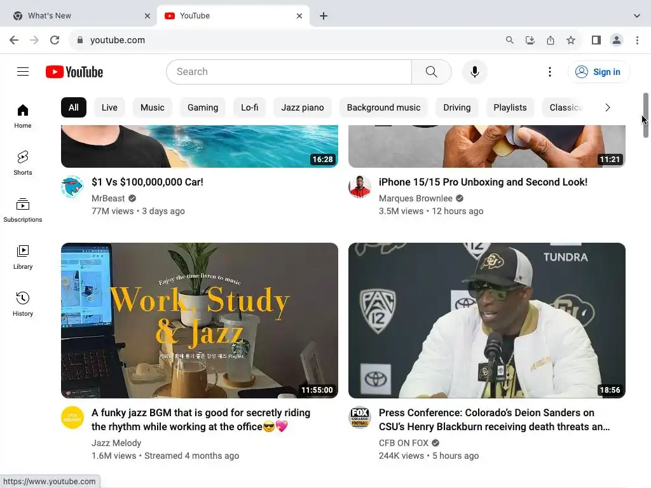
Task: Open the YouTube hamburger guide menu
Action: click(x=23, y=72)
